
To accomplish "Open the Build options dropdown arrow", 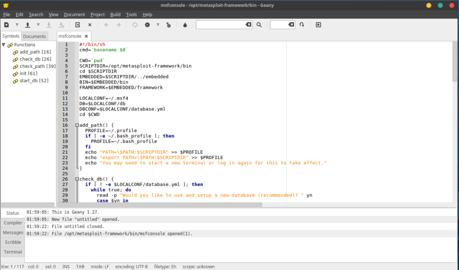I will [158, 25].
